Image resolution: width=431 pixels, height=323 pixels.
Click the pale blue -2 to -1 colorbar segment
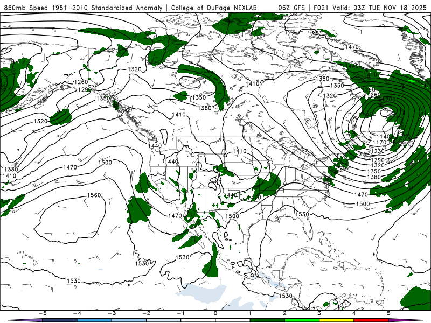[164, 320]
